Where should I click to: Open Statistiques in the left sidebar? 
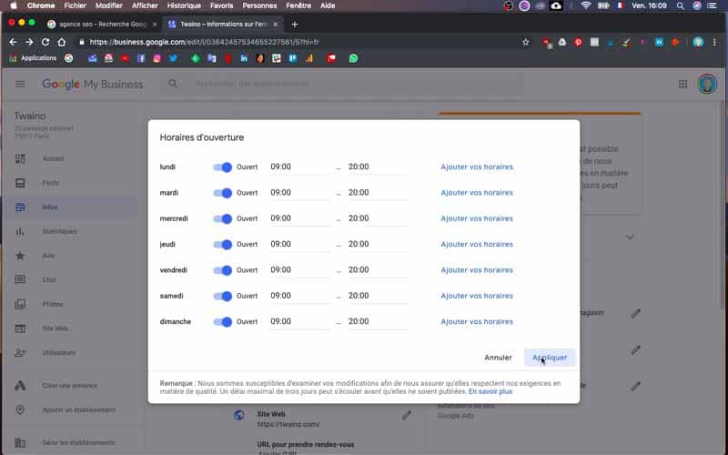coord(59,231)
